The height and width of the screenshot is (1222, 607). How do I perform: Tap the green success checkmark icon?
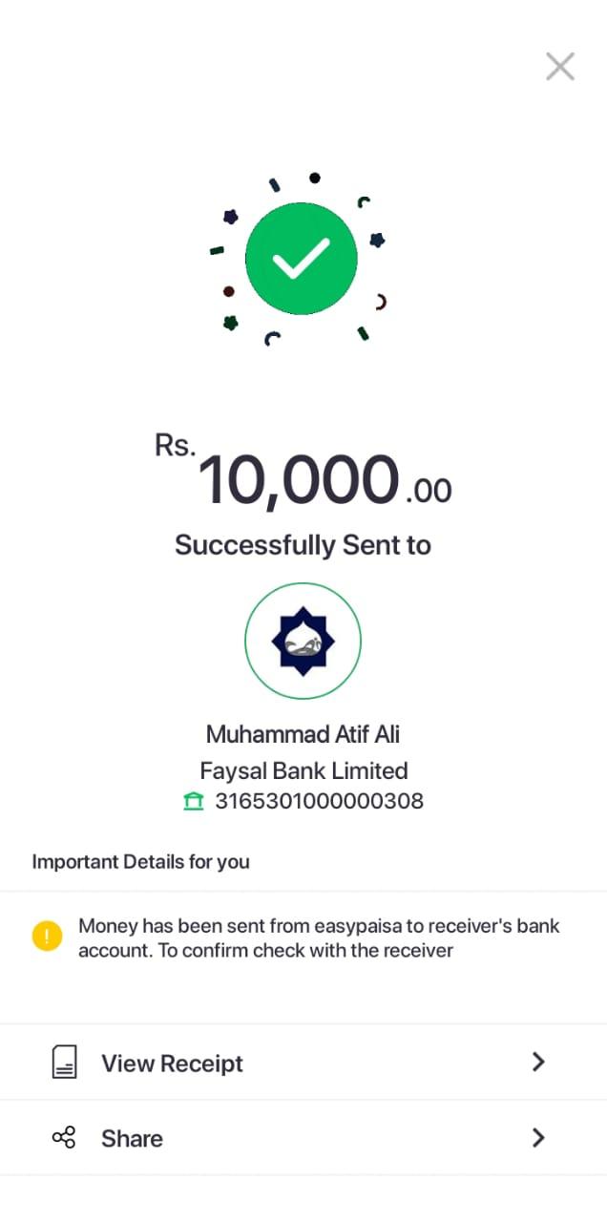coord(302,259)
